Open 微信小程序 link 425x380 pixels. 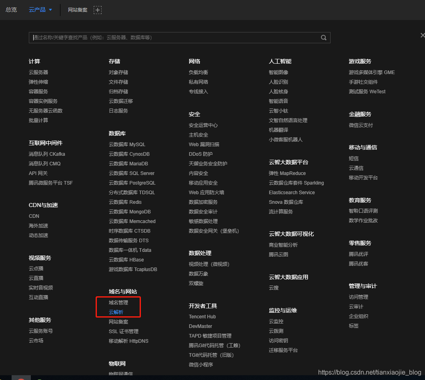[x=201, y=365]
